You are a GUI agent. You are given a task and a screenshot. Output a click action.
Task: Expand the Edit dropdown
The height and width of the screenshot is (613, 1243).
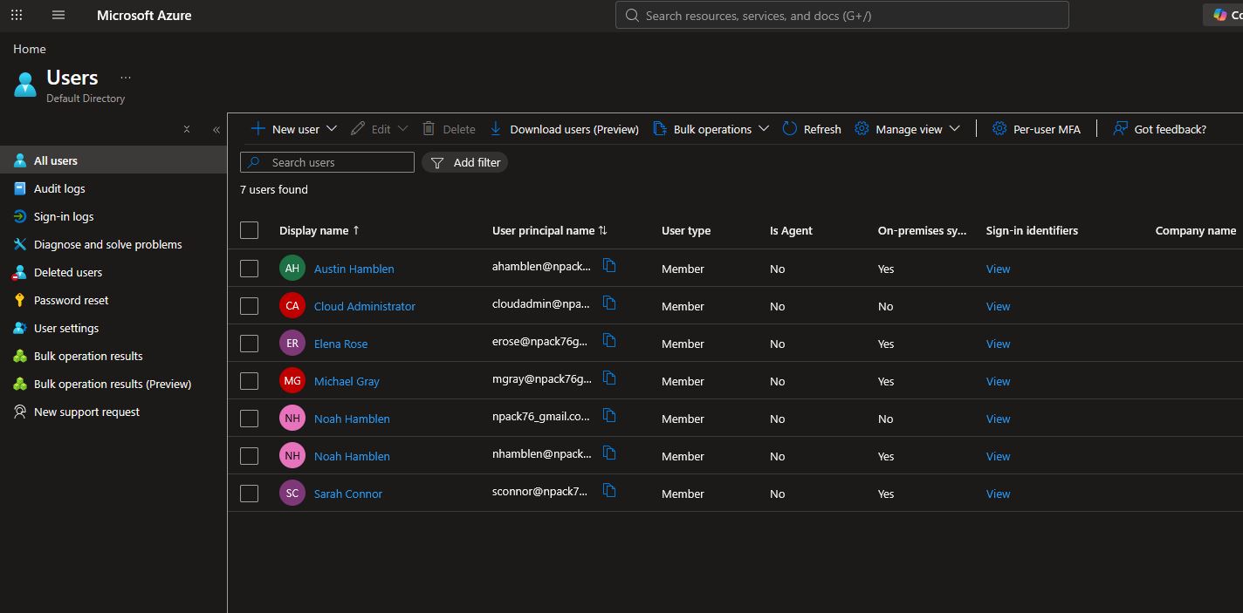(x=402, y=129)
